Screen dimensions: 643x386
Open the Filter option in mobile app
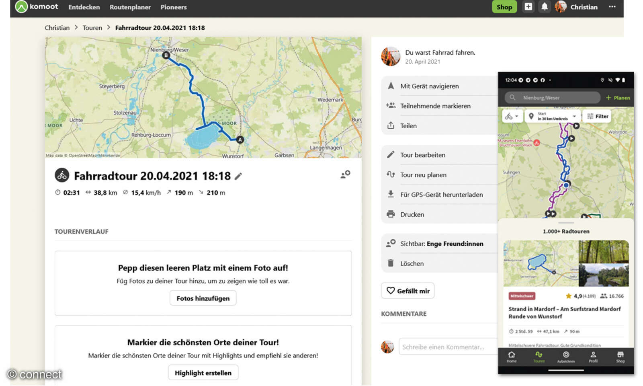click(597, 116)
